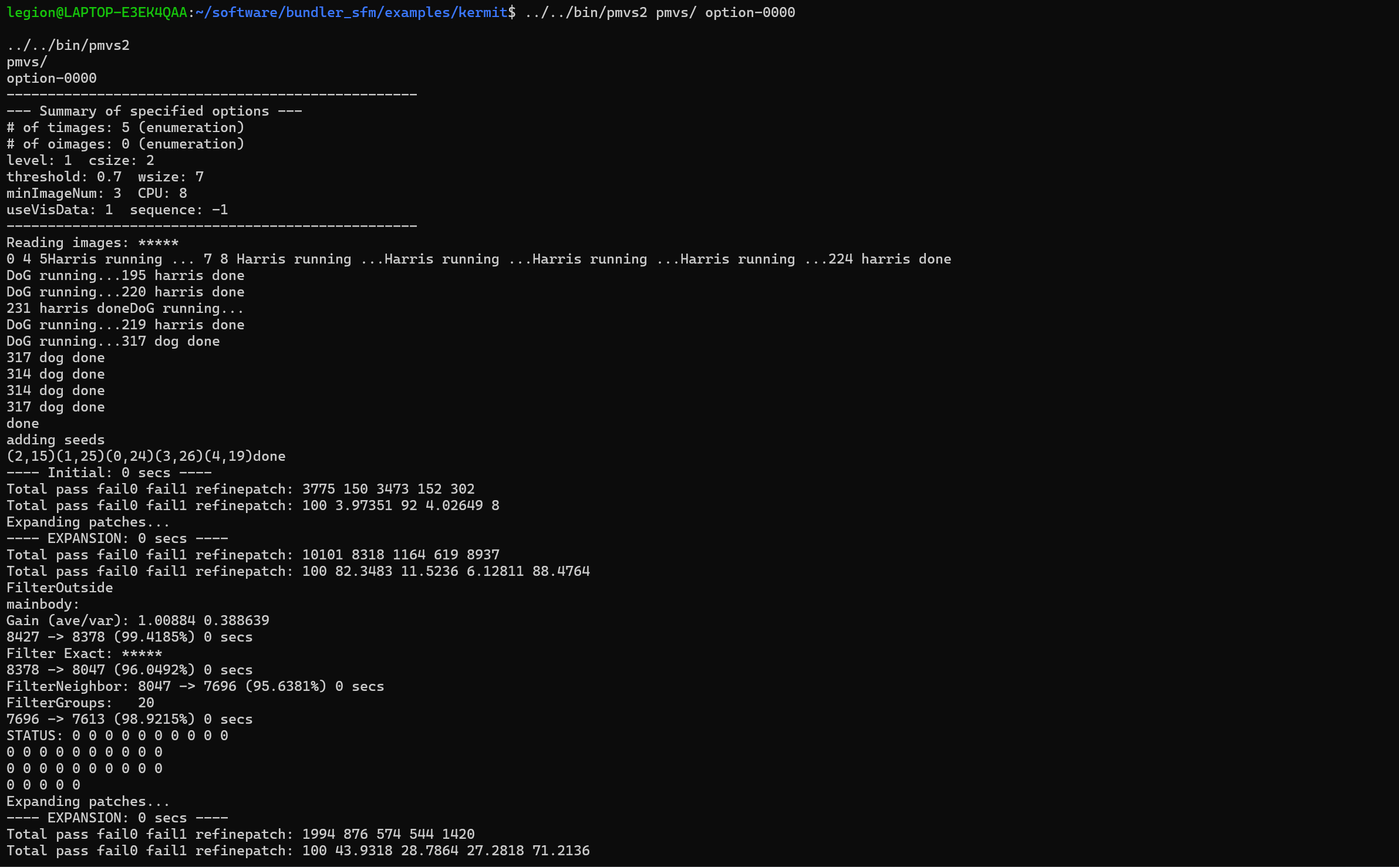Viewport: 1399px width, 867px height.
Task: Click the useVisData sequence line
Action: coord(117,210)
